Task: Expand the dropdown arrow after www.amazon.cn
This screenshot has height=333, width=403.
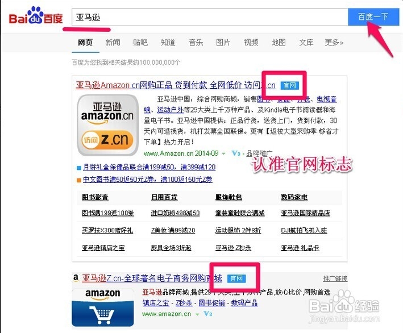Action: coord(197,314)
